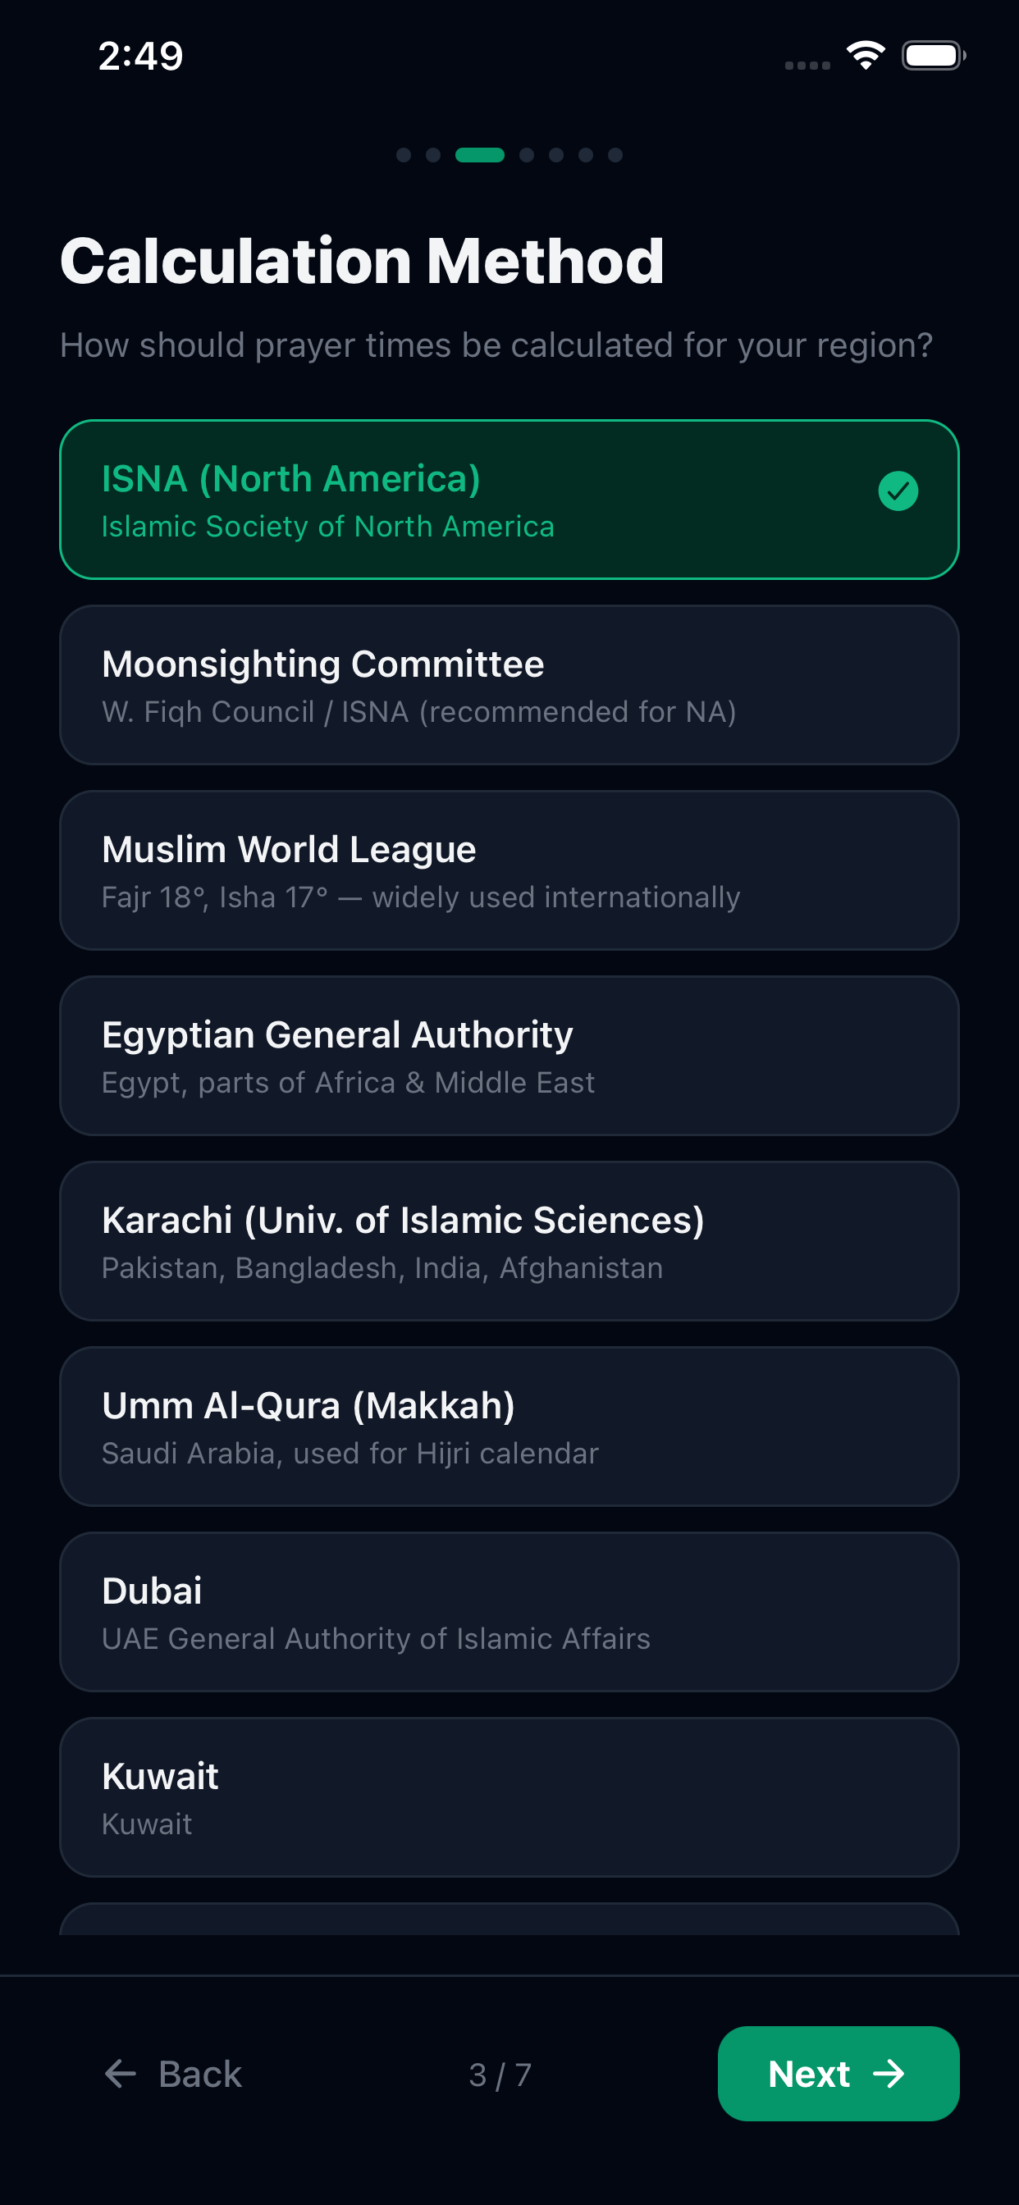The image size is (1019, 2205).
Task: Select Umm Al-Qura (Makkah) method
Action: tap(509, 1426)
